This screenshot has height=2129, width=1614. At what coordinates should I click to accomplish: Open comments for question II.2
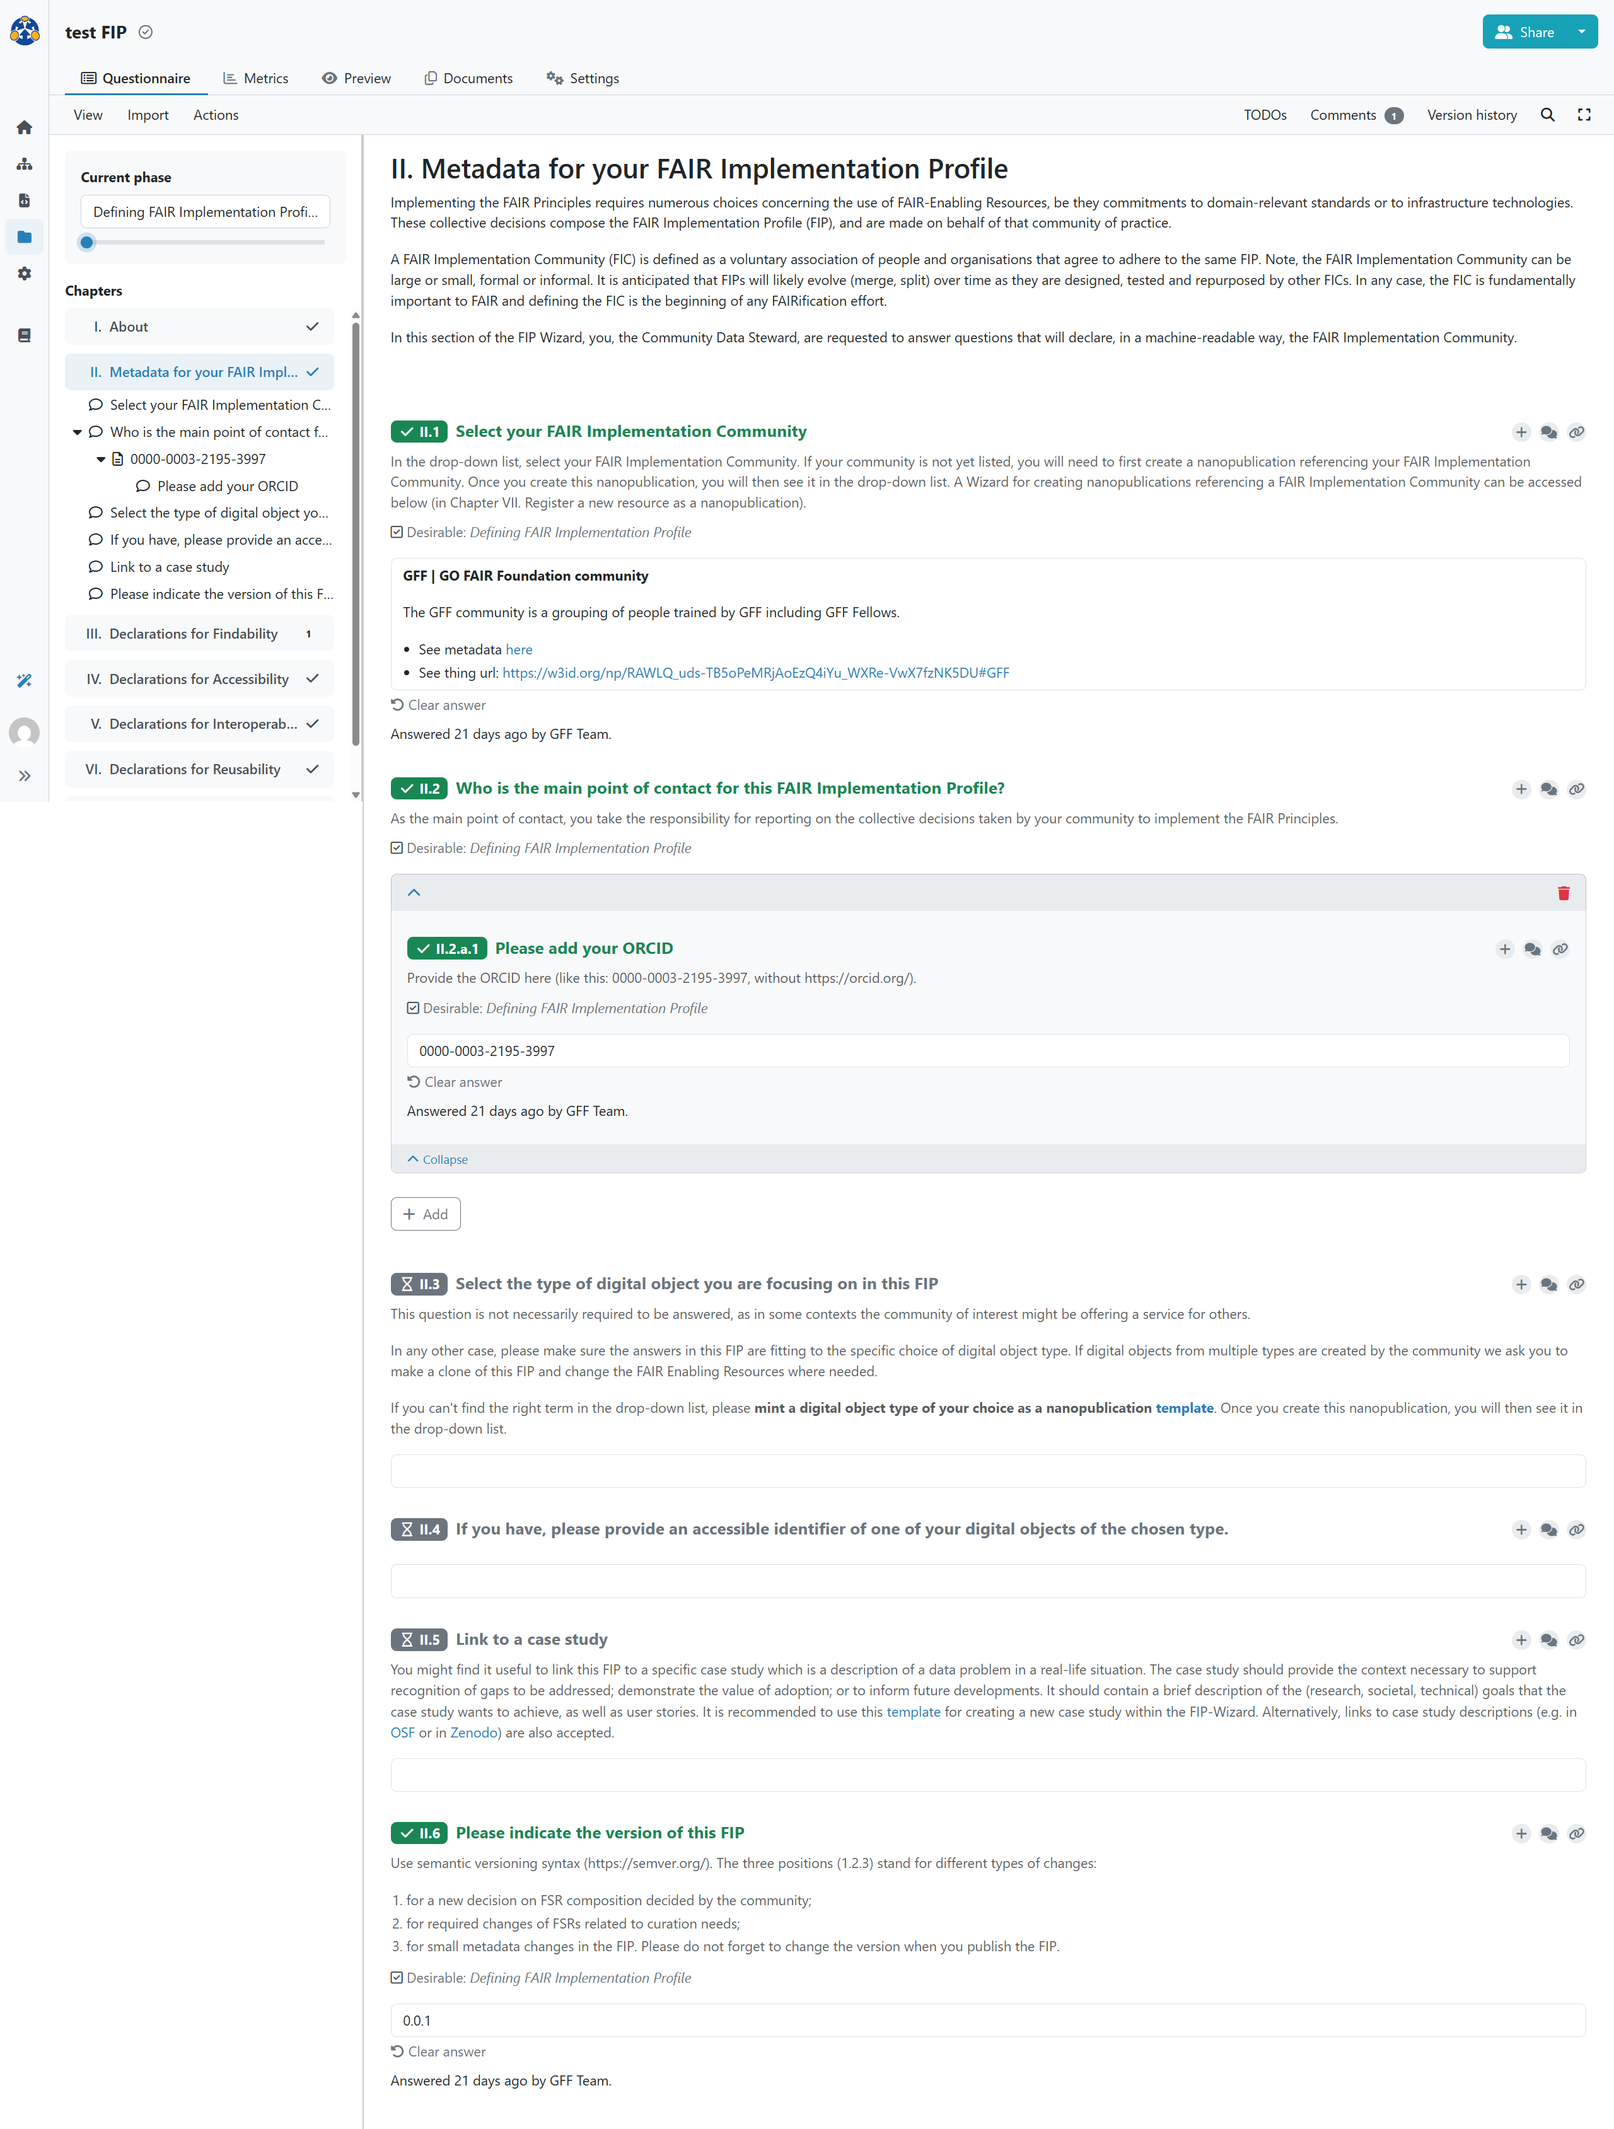1548,789
